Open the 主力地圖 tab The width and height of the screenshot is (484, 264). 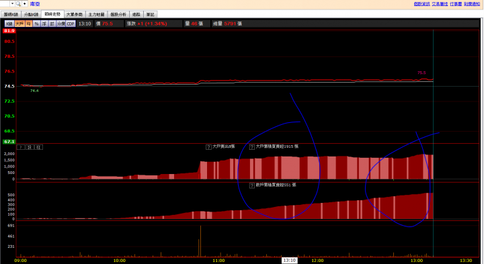pos(96,15)
